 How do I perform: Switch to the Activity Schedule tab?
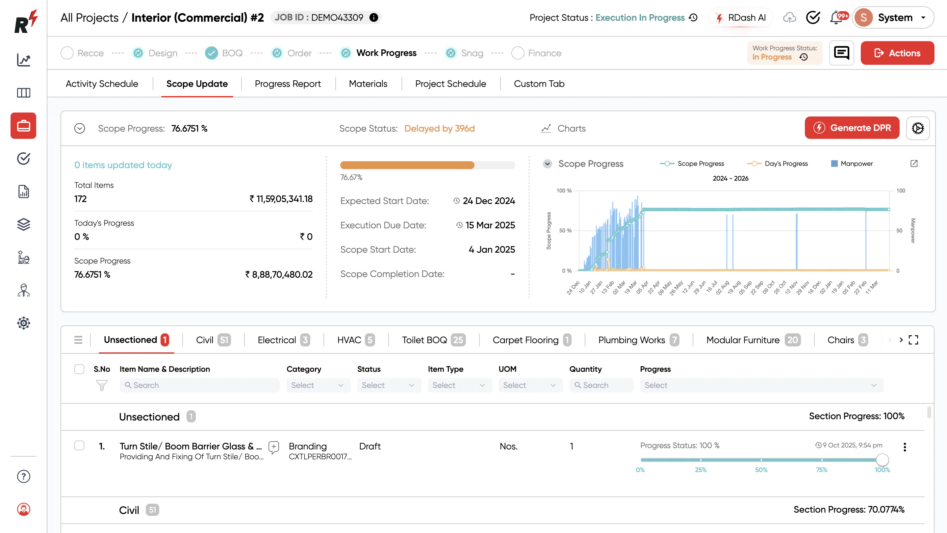point(102,84)
